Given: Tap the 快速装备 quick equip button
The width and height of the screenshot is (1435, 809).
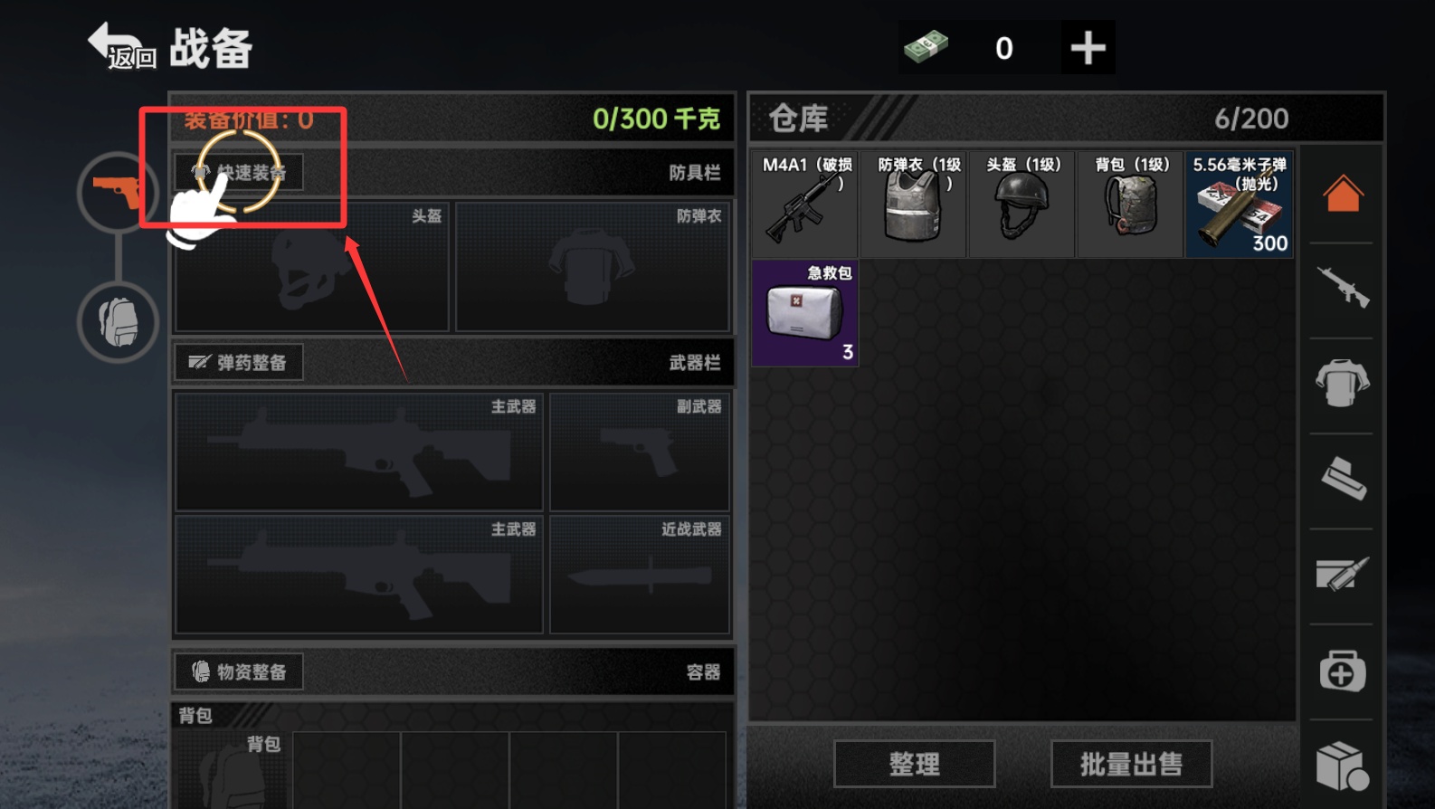Looking at the screenshot, I should [x=239, y=172].
